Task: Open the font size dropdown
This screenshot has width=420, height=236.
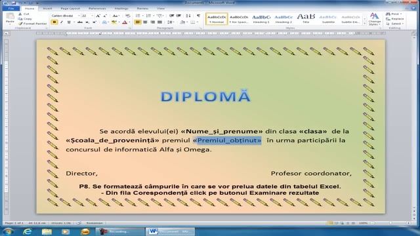Action: point(92,16)
